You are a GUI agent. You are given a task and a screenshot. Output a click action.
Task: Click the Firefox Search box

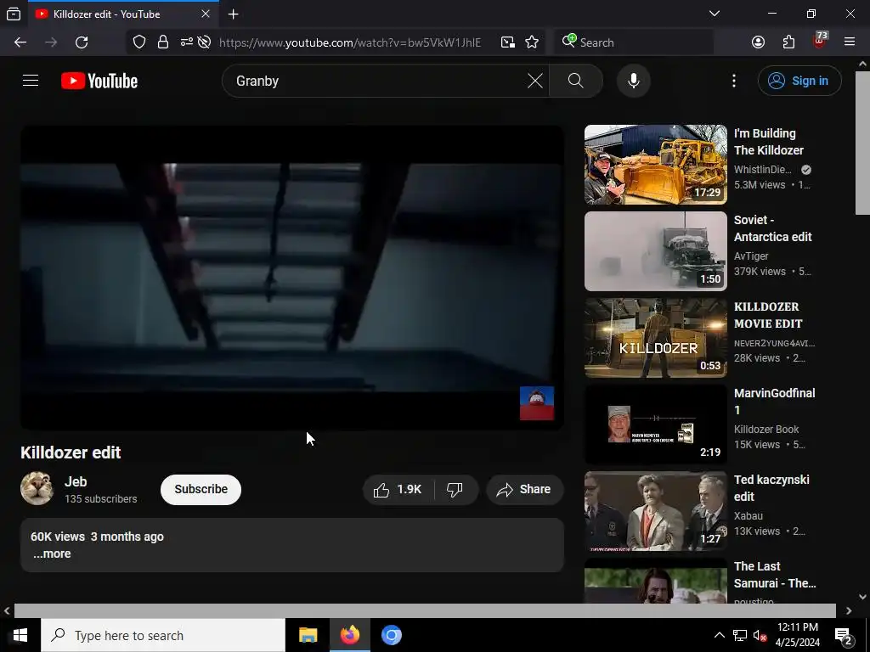(x=634, y=42)
